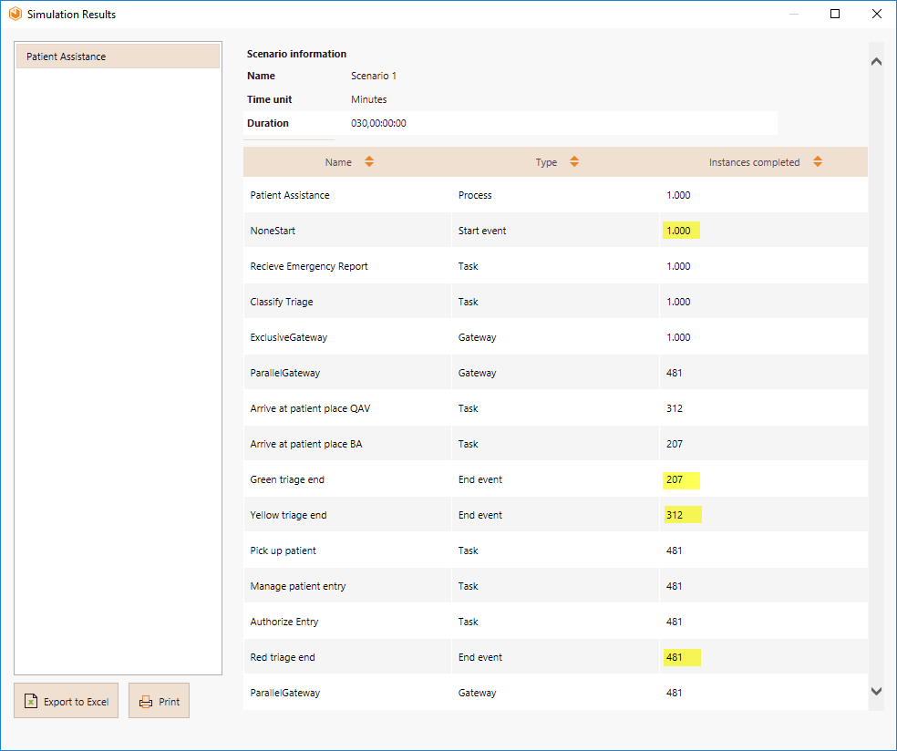Click the Bizagi app icon in title bar
This screenshot has height=751, width=897.
click(15, 14)
